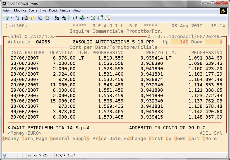Click the new connection toolbar icon

pyautogui.click(x=6, y=18)
